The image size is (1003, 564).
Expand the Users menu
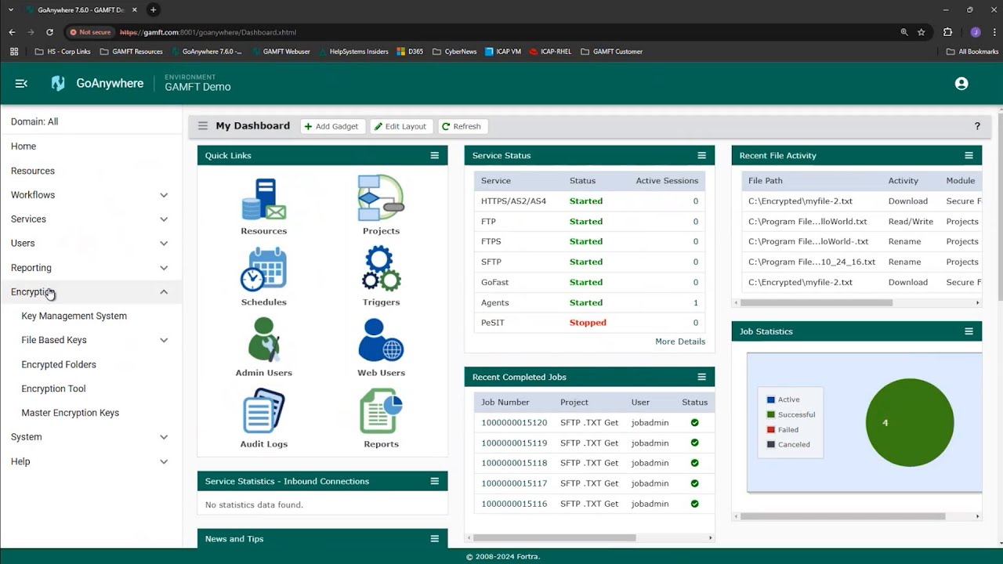point(164,244)
